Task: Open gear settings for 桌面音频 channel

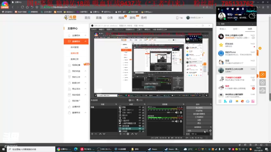Action: coord(181,121)
